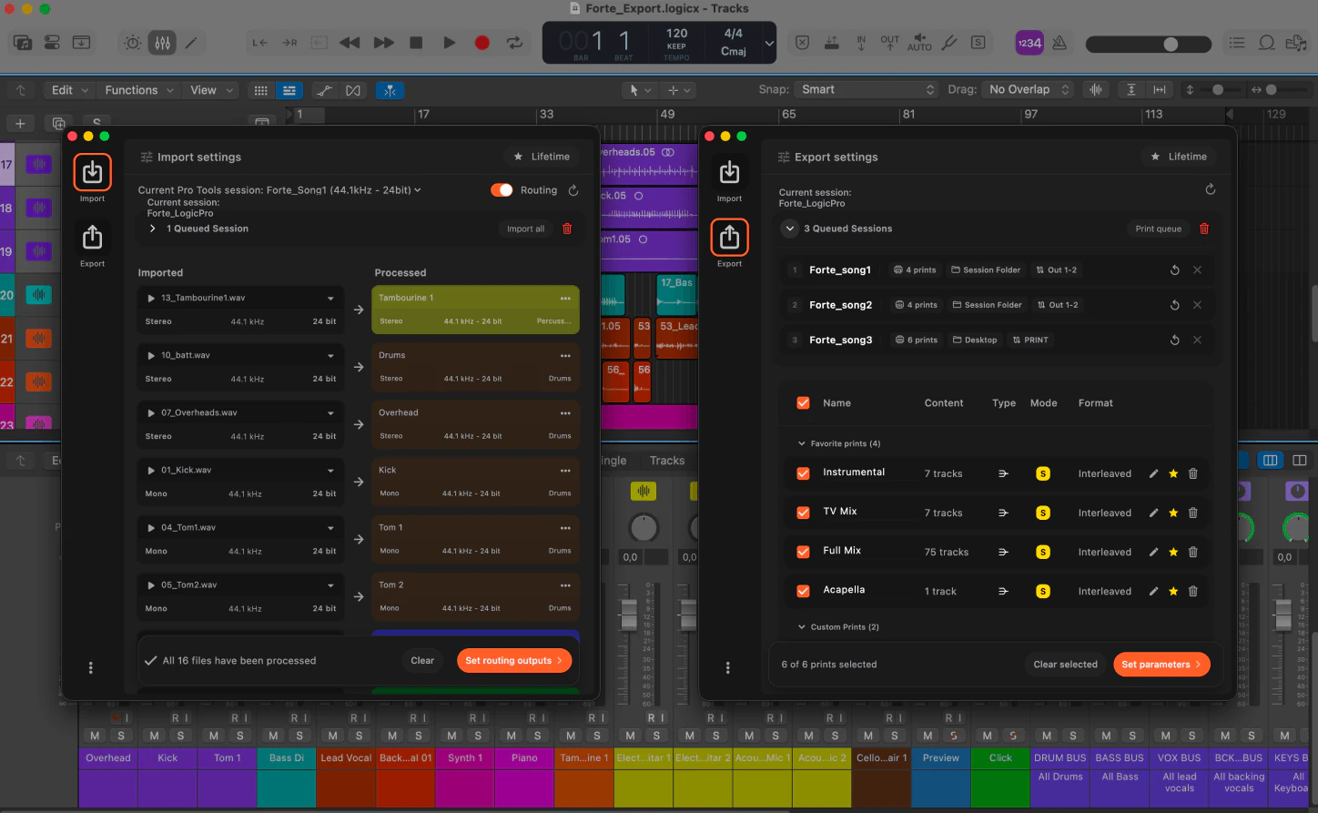Screen dimensions: 1318x813
Task: Remove Forte_song3 from the queue
Action: coord(1197,340)
